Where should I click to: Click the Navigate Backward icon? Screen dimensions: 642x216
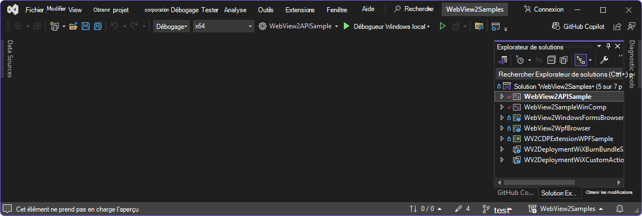18,26
